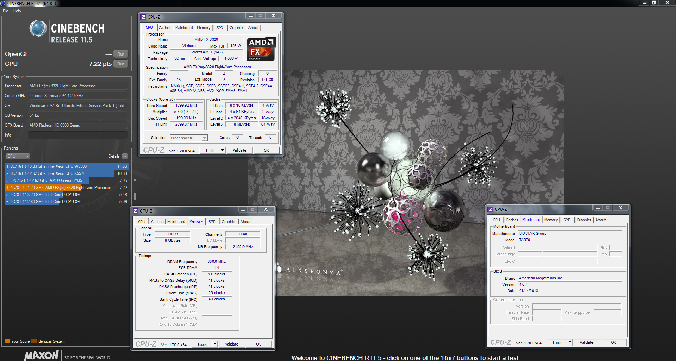Select ranking row Intel Xeon CPU X5570

pos(67,173)
